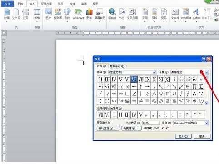Open Quick Parts (文档部件)
This screenshot has width=219, height=164.
pyautogui.click(x=186, y=15)
